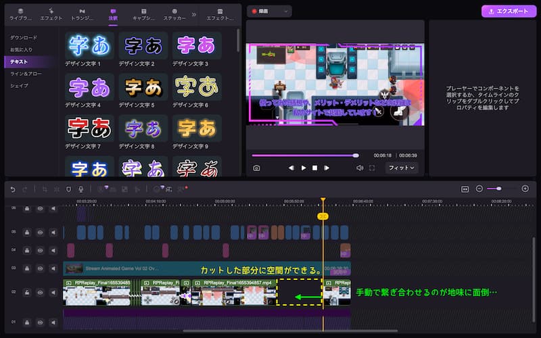Hide track 05 with the eye icon
Image resolution: width=541 pixels, height=338 pixels.
point(40,233)
